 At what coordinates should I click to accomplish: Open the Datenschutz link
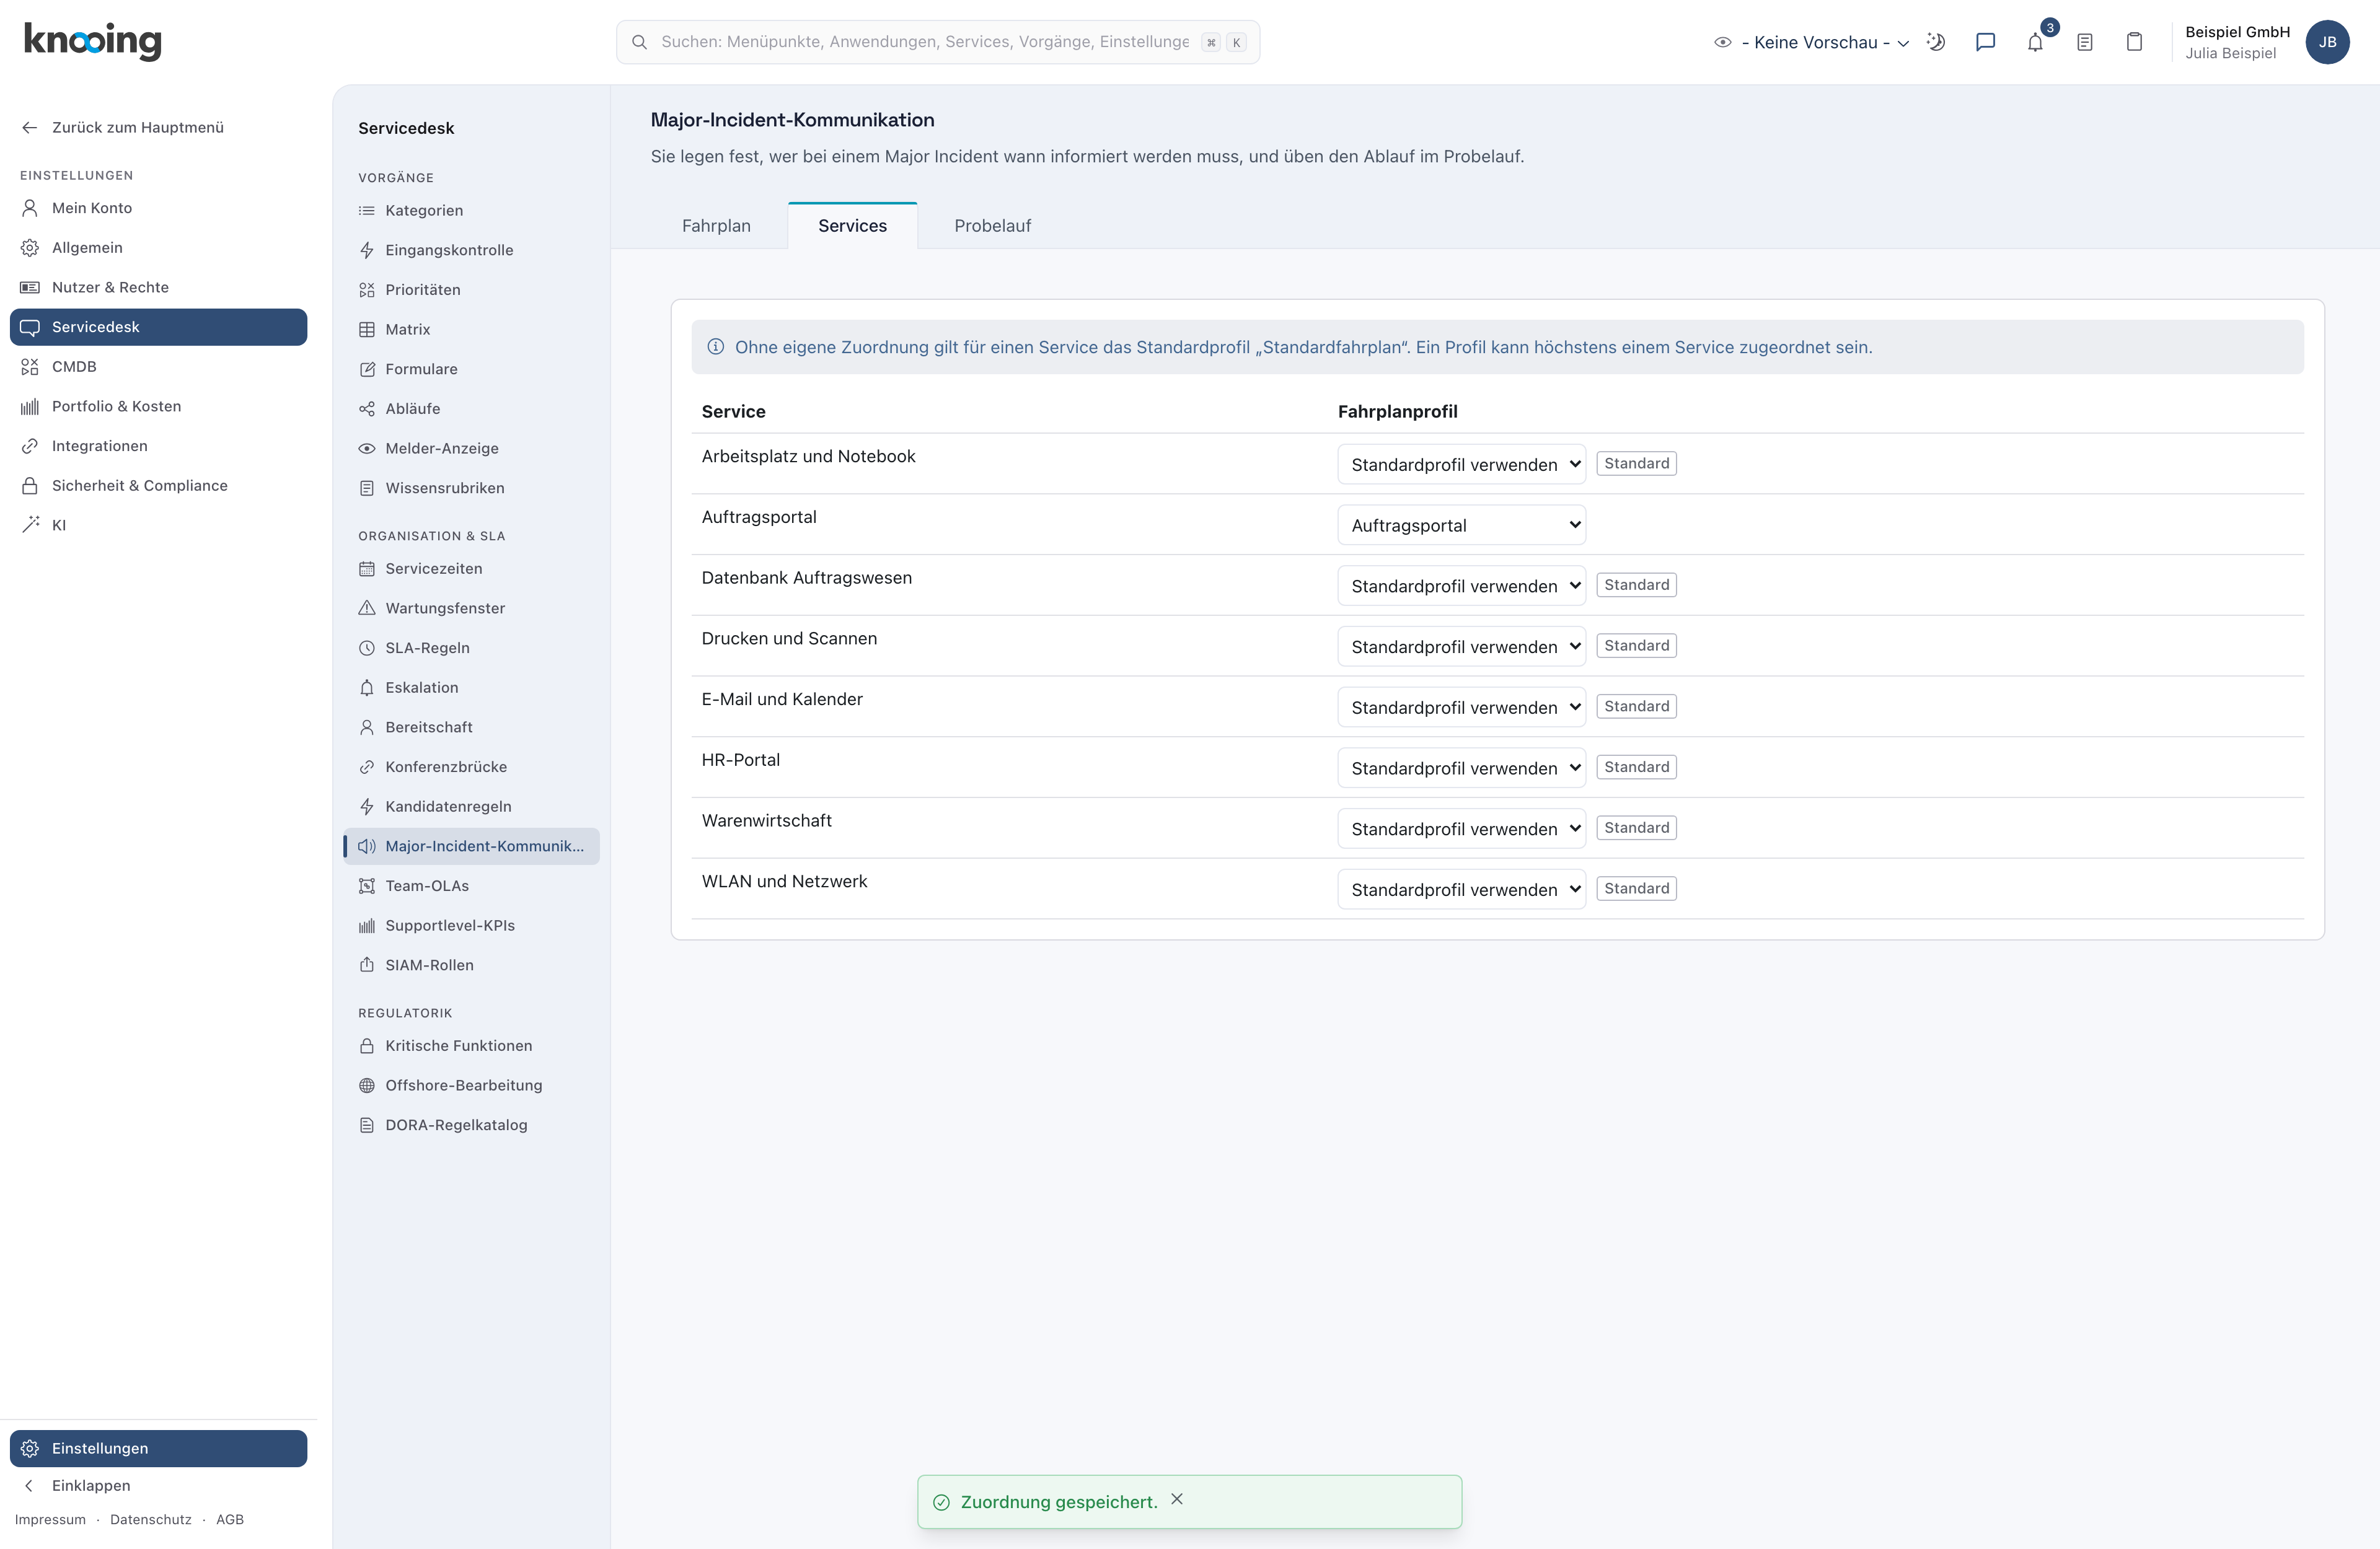pos(151,1519)
